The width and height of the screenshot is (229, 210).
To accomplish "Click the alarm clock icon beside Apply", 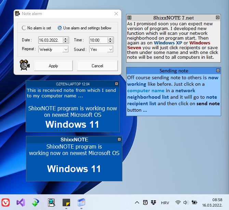I will (x=25, y=65).
